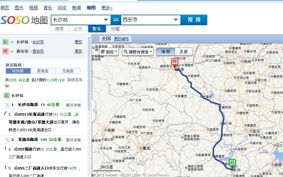Click step 4 straight-ahead arrow icon
This screenshot has width=283, height=177.
[5, 148]
